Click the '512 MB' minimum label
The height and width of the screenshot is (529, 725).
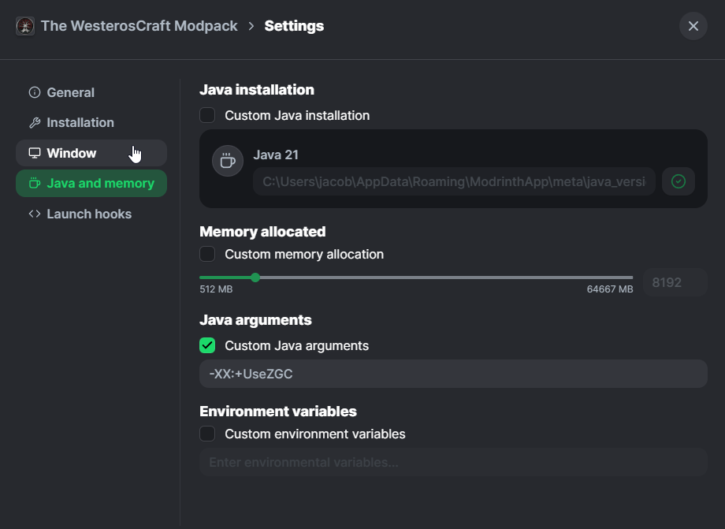[x=216, y=289]
